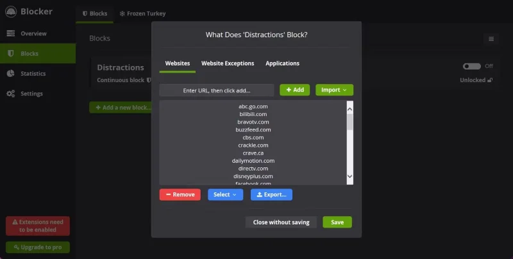Click the green Add button
The image size is (513, 259).
[x=294, y=90]
